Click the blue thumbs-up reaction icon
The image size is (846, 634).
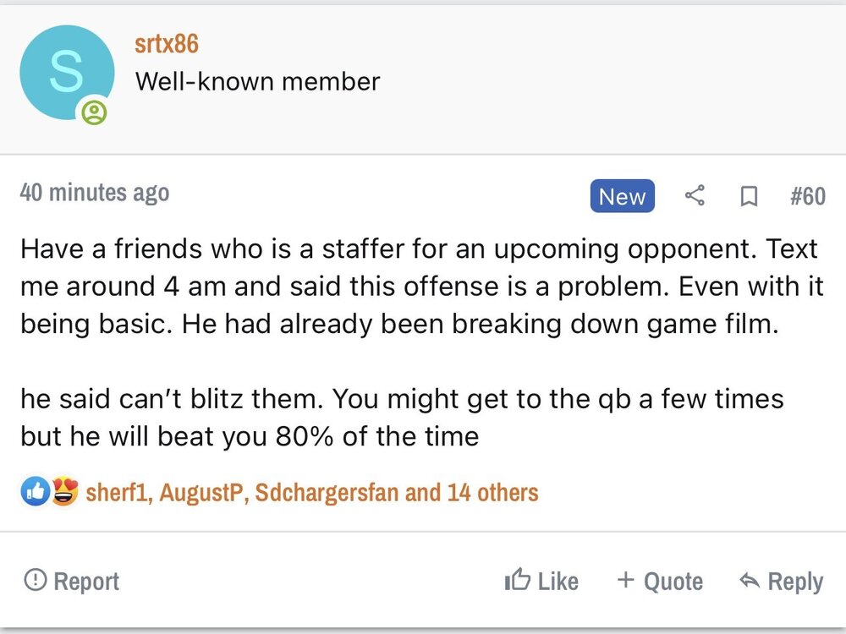[35, 491]
